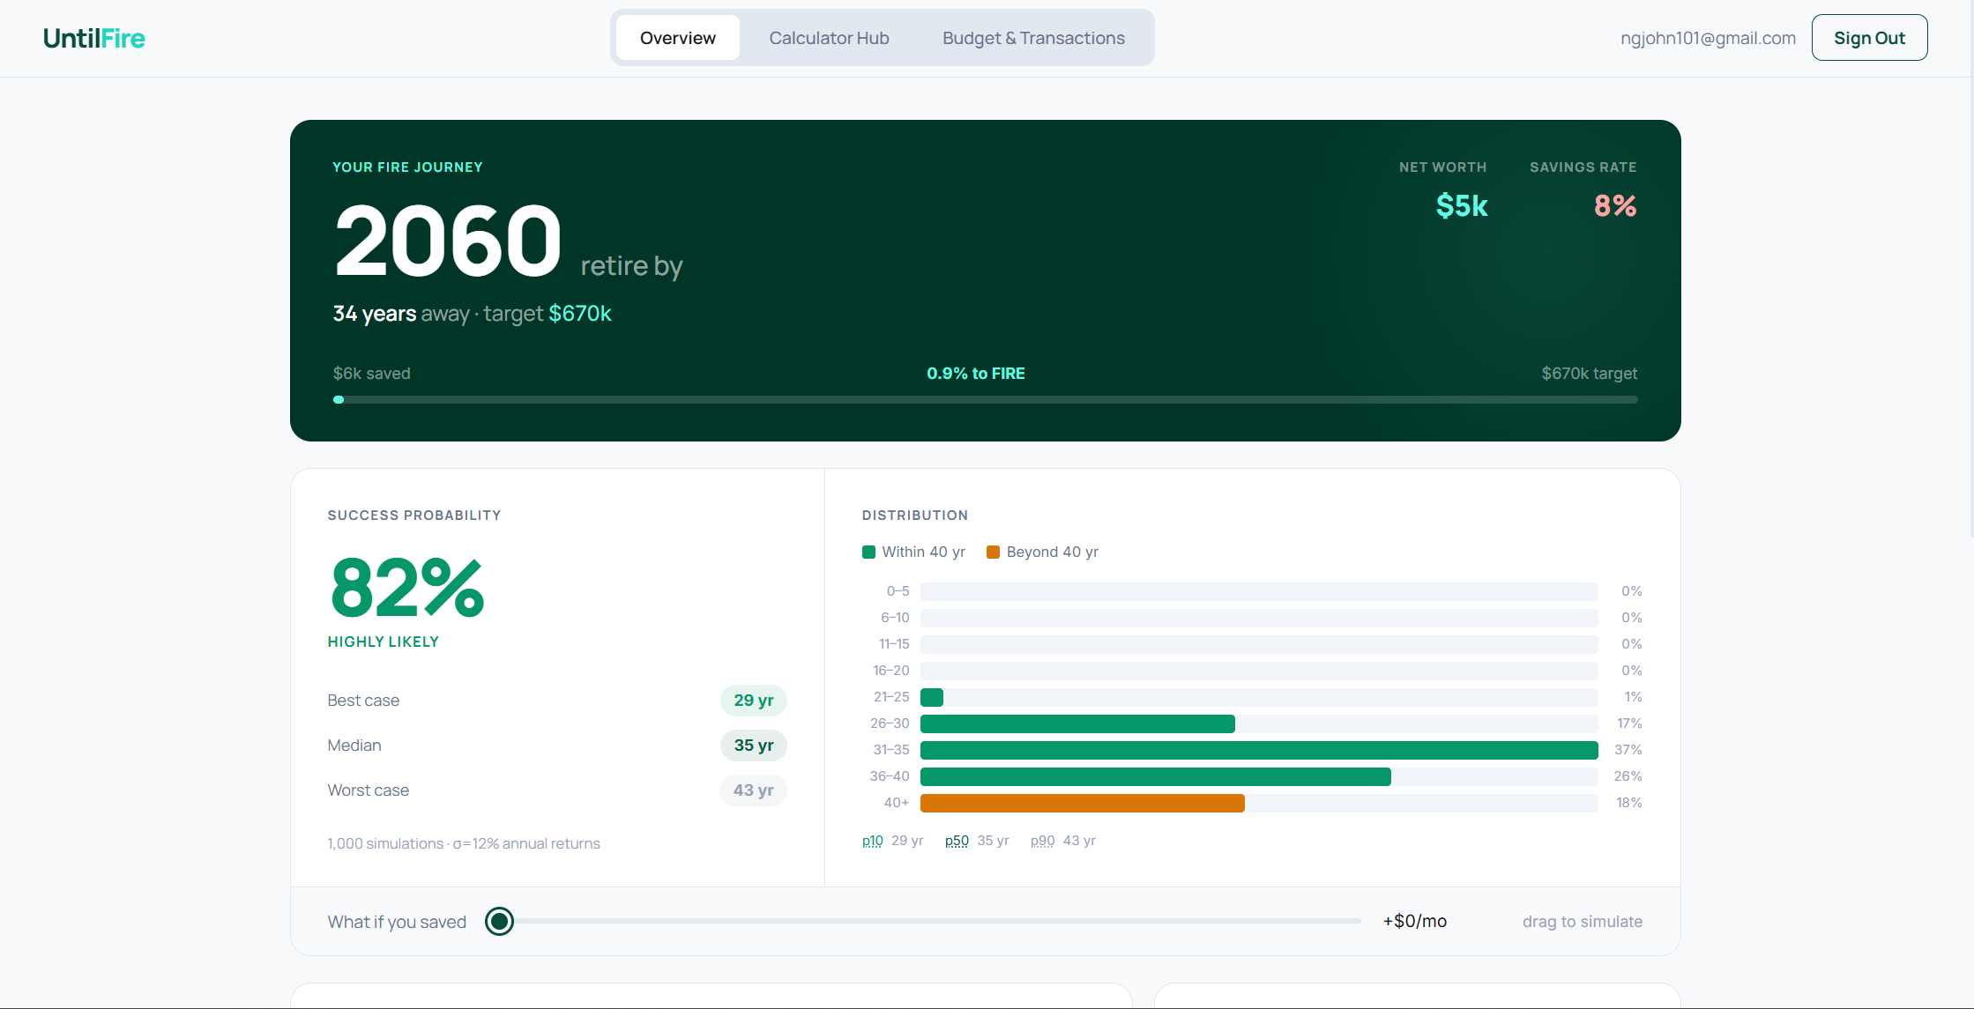Click the green Within 40 yr legend swatch
Viewport: 1974px width, 1009px height.
868,553
